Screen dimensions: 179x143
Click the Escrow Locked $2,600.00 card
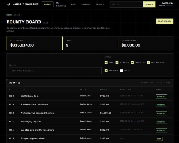coord(146,43)
